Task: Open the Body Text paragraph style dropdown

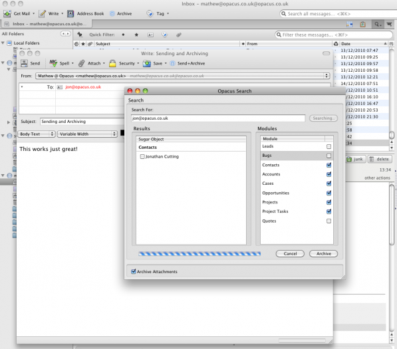Action: pyautogui.click(x=37, y=134)
